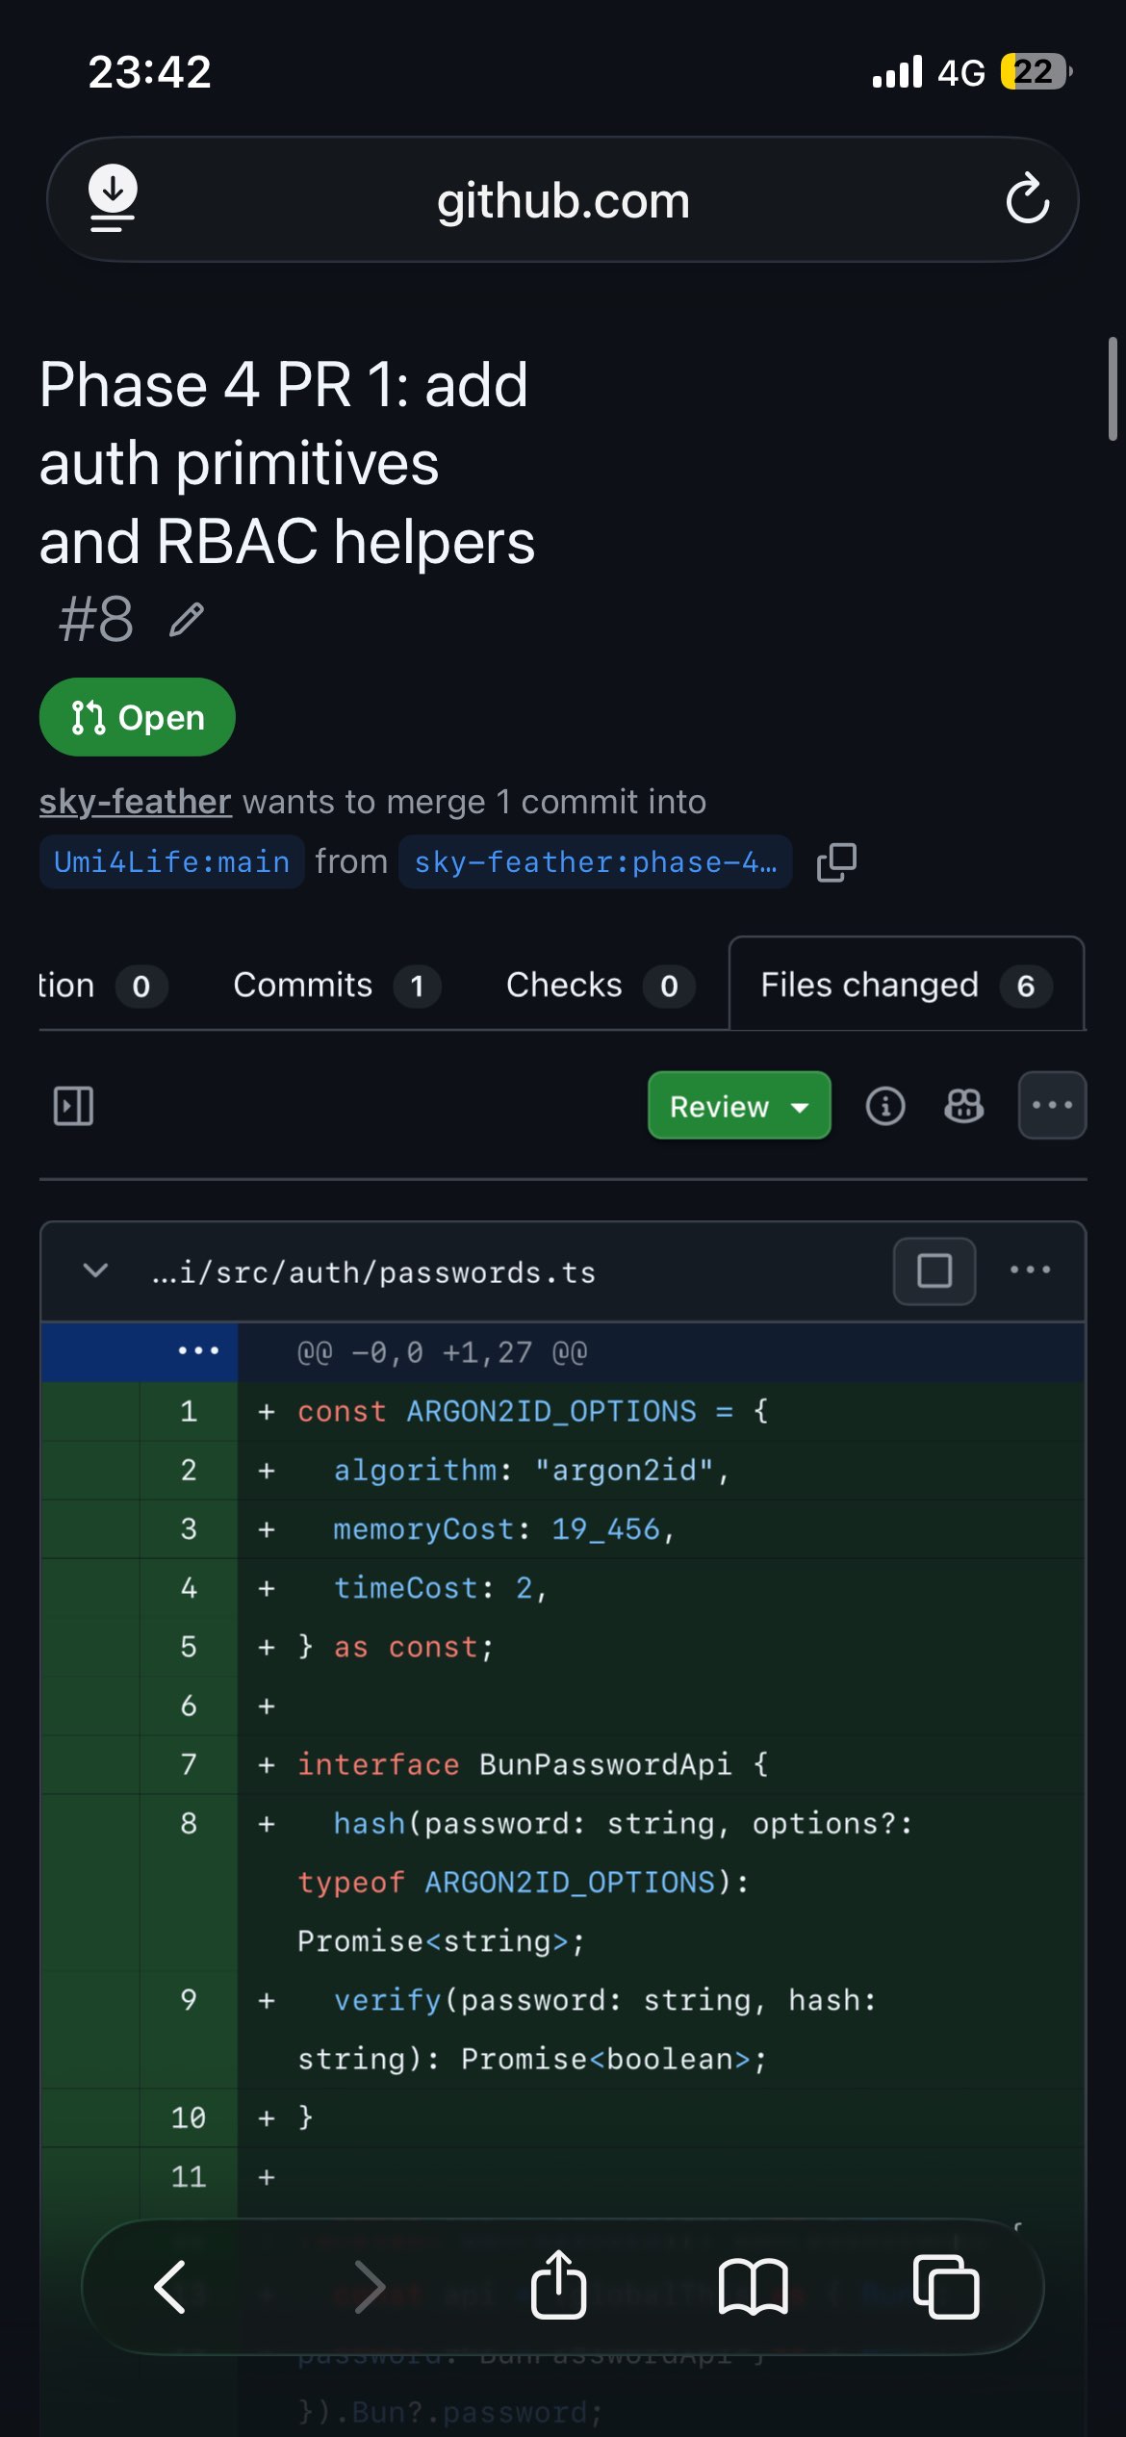Image resolution: width=1126 pixels, height=2437 pixels.
Task: Toggle the file tree sidebar icon
Action: [x=73, y=1106]
